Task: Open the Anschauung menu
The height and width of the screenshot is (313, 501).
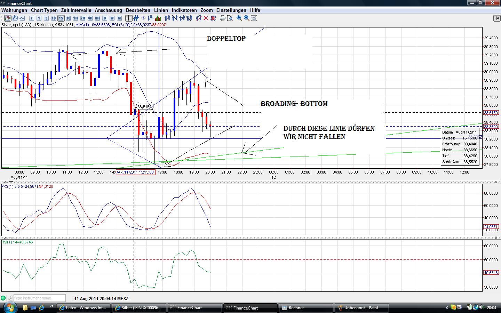Action: [109, 10]
